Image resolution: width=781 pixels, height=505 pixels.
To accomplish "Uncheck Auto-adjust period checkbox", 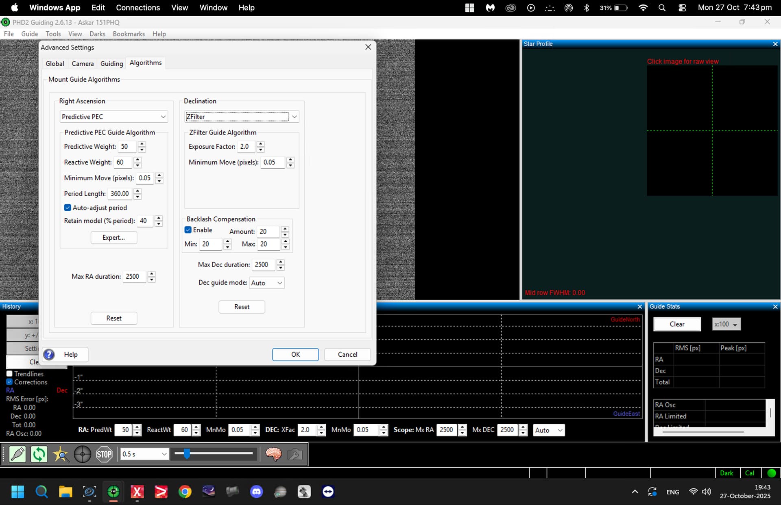I will [68, 208].
